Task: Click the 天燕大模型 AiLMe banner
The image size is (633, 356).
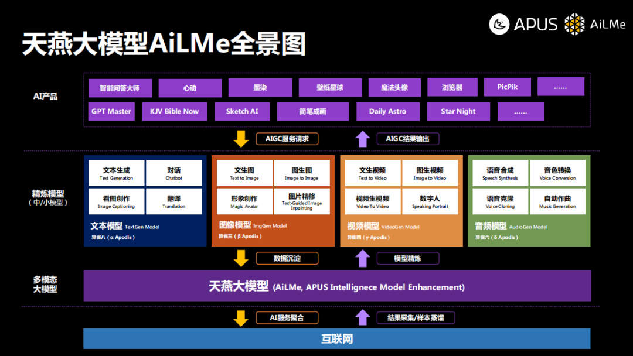Action: [x=337, y=286]
